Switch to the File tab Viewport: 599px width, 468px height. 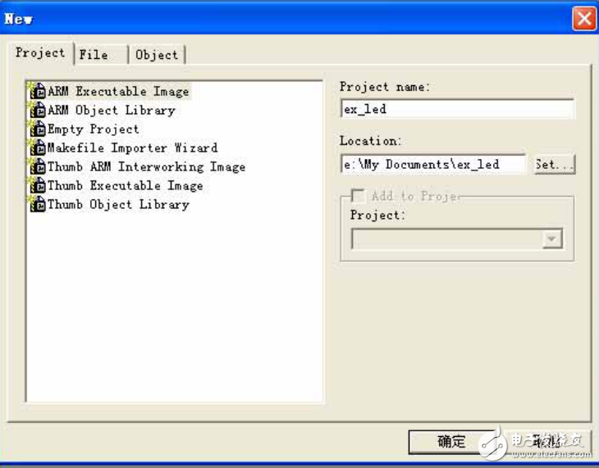tap(94, 55)
